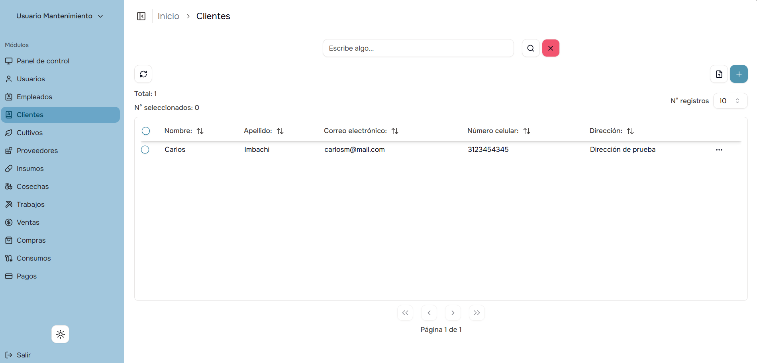Image resolution: width=757 pixels, height=363 pixels.
Task: Clear search with red X button
Action: [x=551, y=48]
